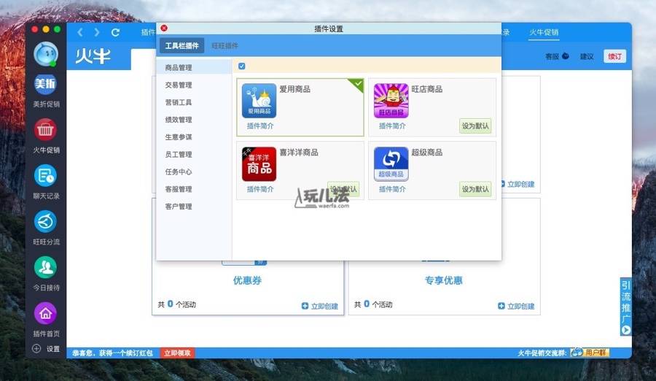Open 设置 at sidebar bottom
The width and height of the screenshot is (656, 381).
point(46,349)
